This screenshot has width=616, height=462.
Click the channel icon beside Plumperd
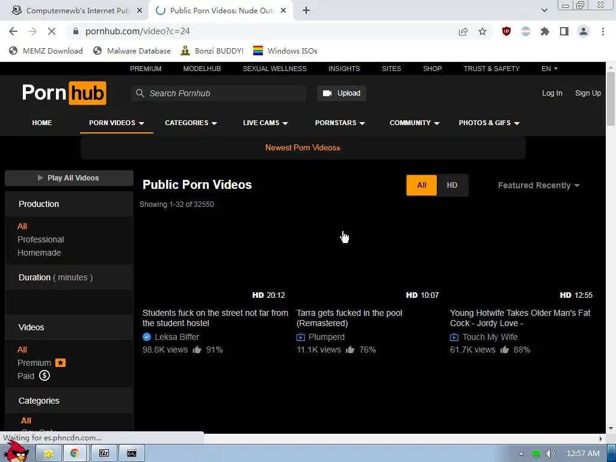[x=301, y=337]
